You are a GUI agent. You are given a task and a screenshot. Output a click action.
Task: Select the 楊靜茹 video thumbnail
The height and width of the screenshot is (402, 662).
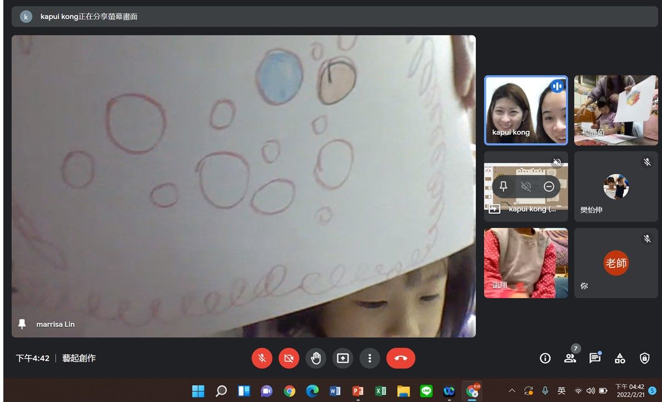616,110
